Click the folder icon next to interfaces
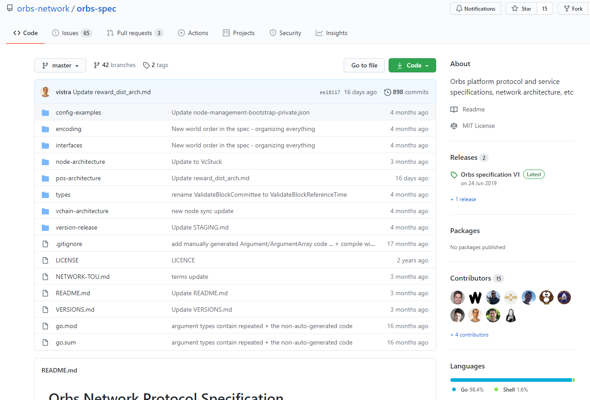The height and width of the screenshot is (400, 590). pyautogui.click(x=45, y=146)
